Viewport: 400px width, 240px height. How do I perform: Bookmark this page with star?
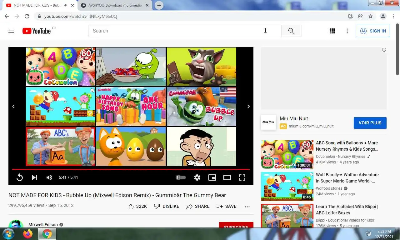[x=371, y=16]
